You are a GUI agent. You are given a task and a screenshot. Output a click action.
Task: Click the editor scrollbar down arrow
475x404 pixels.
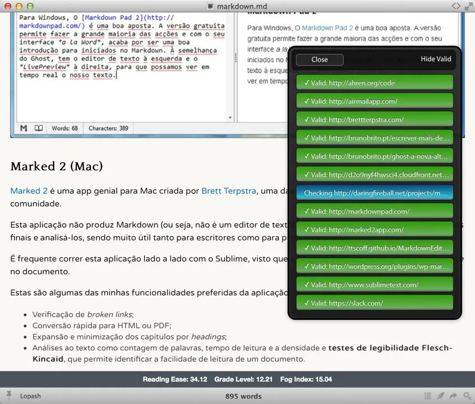[x=230, y=118]
